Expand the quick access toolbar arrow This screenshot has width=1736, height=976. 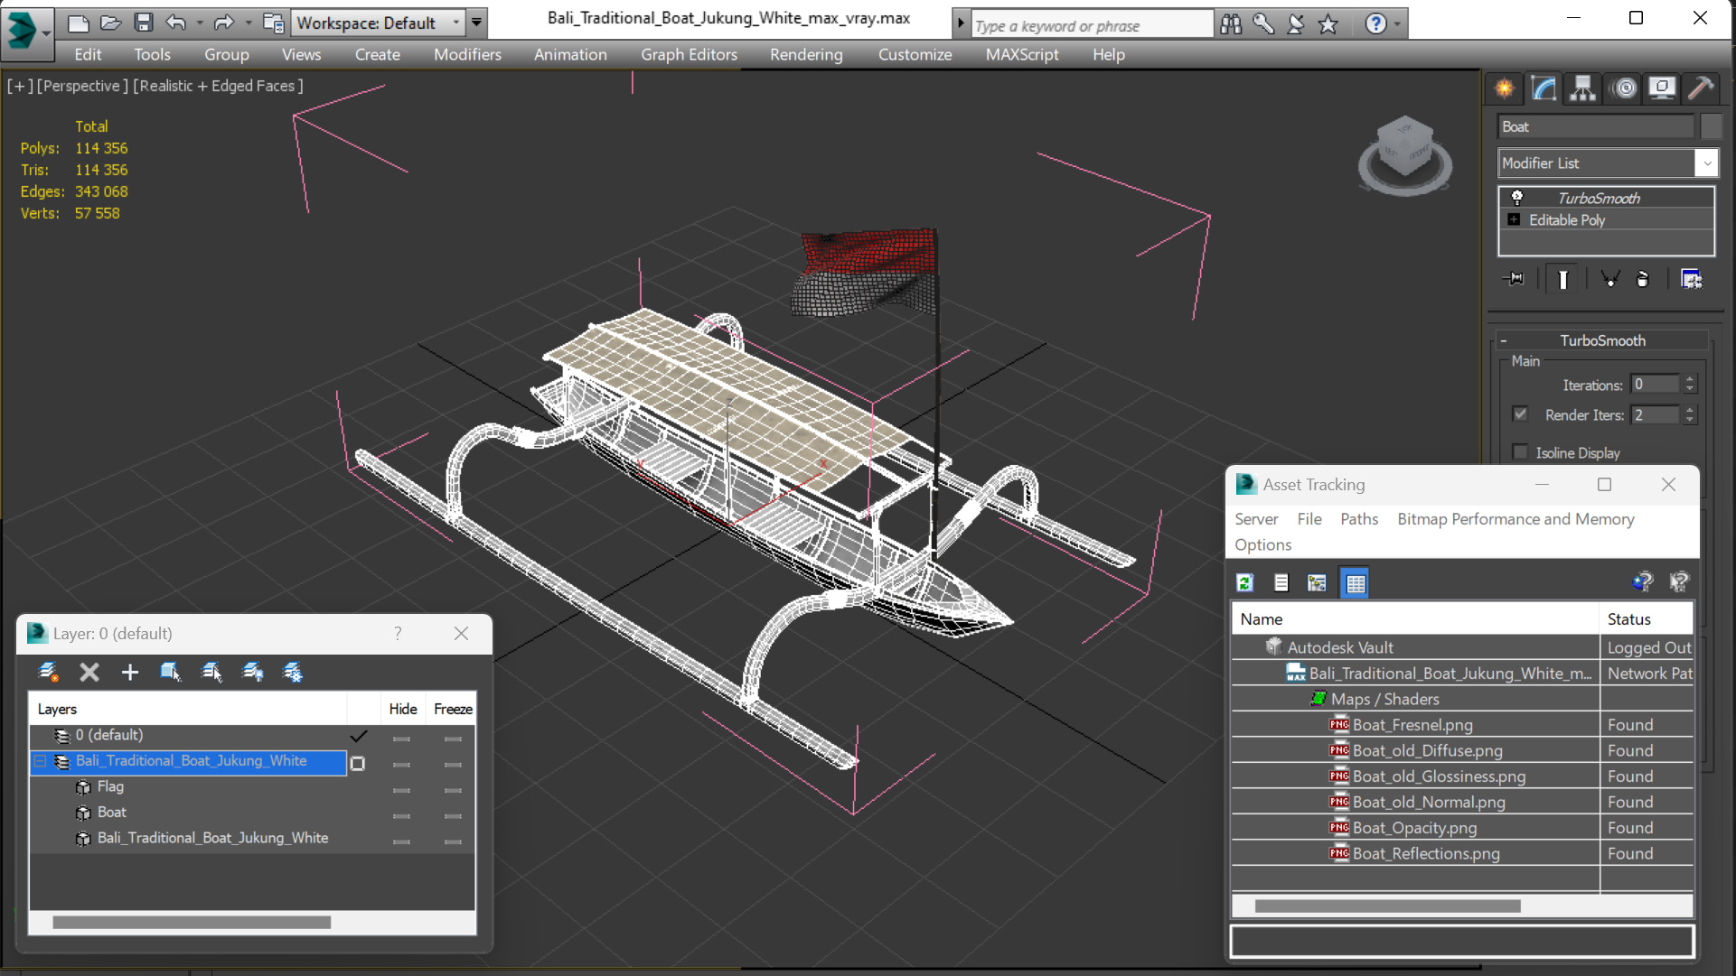point(476,23)
